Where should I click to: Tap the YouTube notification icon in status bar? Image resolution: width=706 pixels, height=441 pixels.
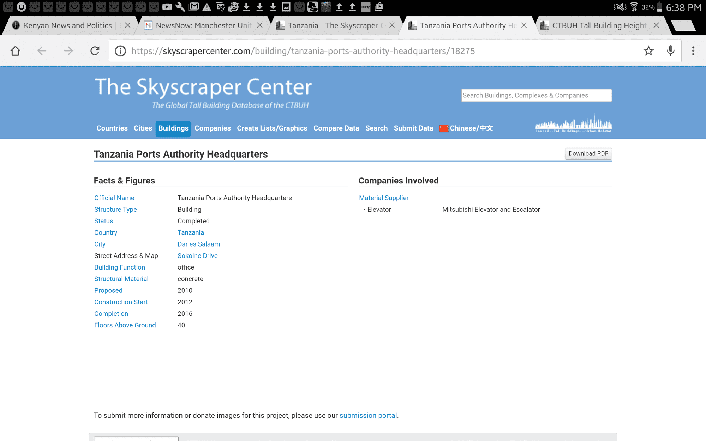167,7
